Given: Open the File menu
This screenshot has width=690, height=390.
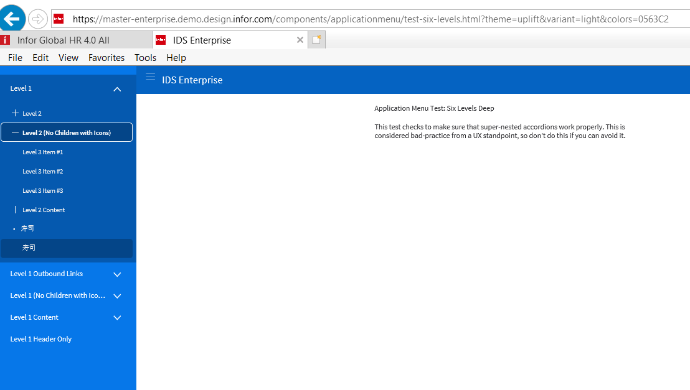Looking at the screenshot, I should coord(15,58).
